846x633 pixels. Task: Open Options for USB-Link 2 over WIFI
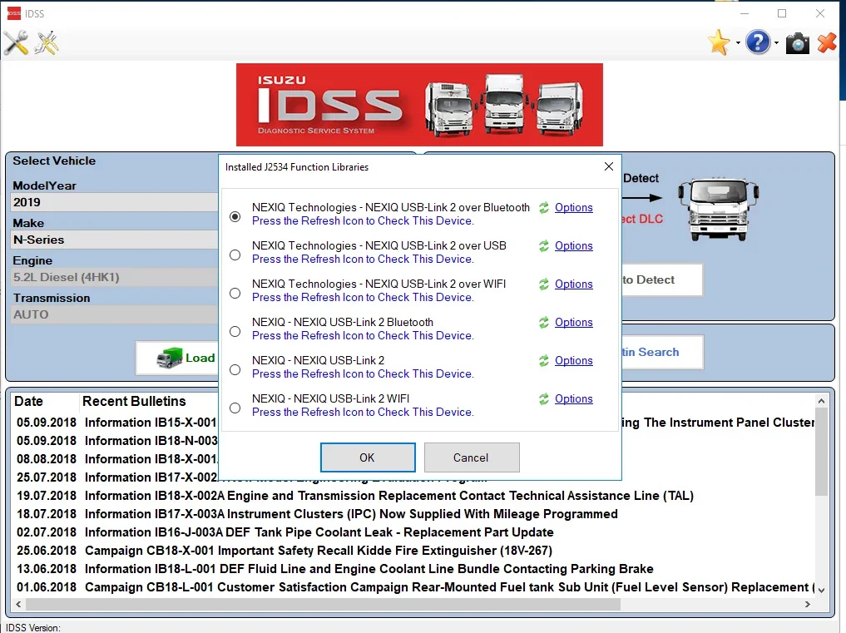pyautogui.click(x=573, y=284)
